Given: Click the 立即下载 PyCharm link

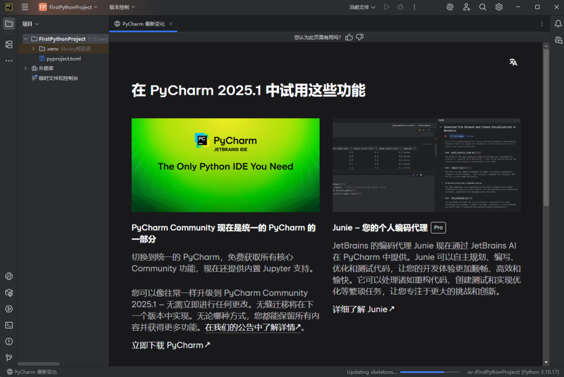Looking at the screenshot, I should tap(171, 345).
